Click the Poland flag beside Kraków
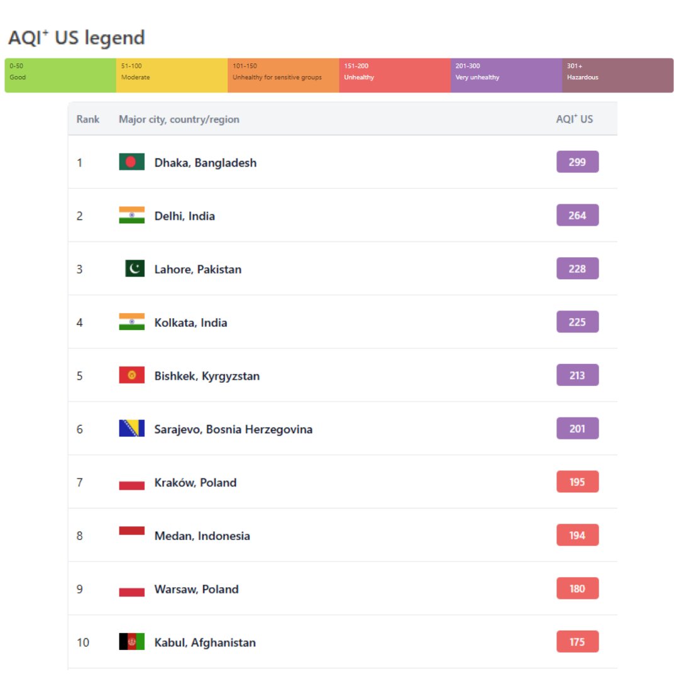This screenshot has height=679, width=679. tap(131, 483)
